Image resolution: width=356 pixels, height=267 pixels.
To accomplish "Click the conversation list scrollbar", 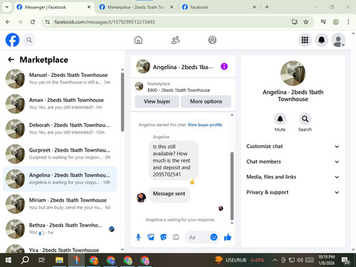I will tap(122, 102).
